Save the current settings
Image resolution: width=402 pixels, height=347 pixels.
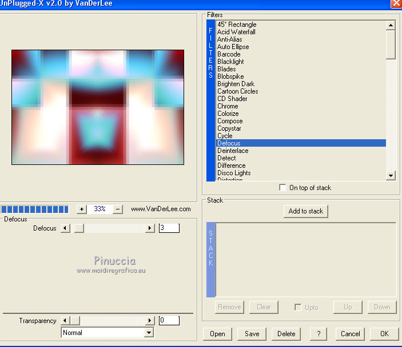click(x=252, y=334)
